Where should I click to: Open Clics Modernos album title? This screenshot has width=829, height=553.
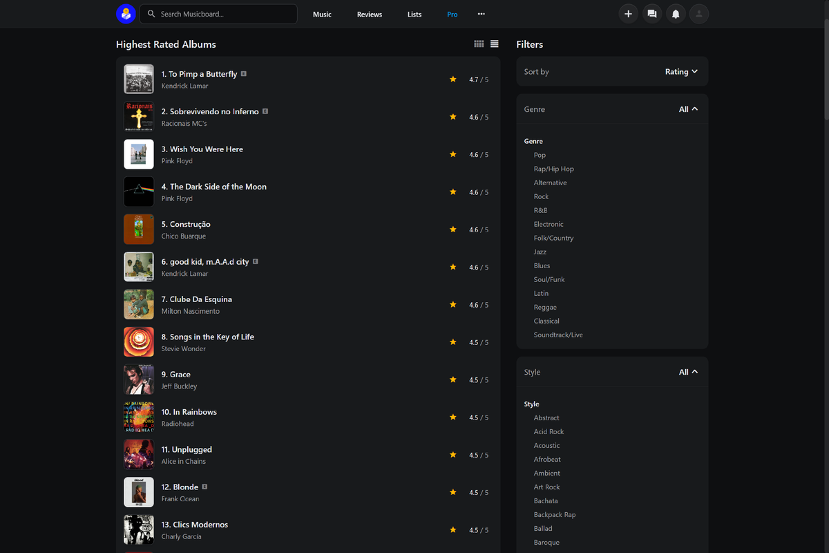(x=195, y=525)
